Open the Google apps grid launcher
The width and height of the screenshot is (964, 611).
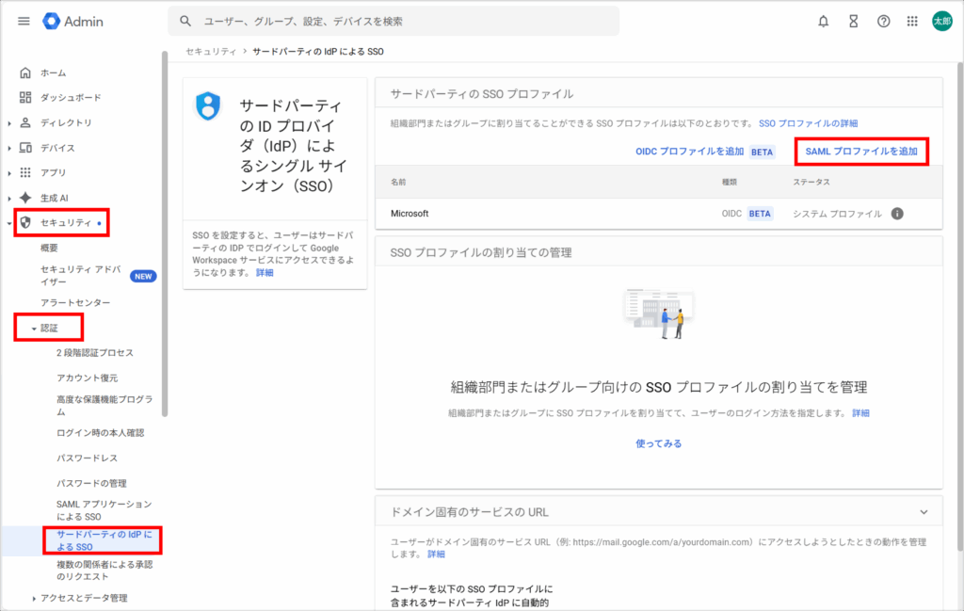click(912, 21)
